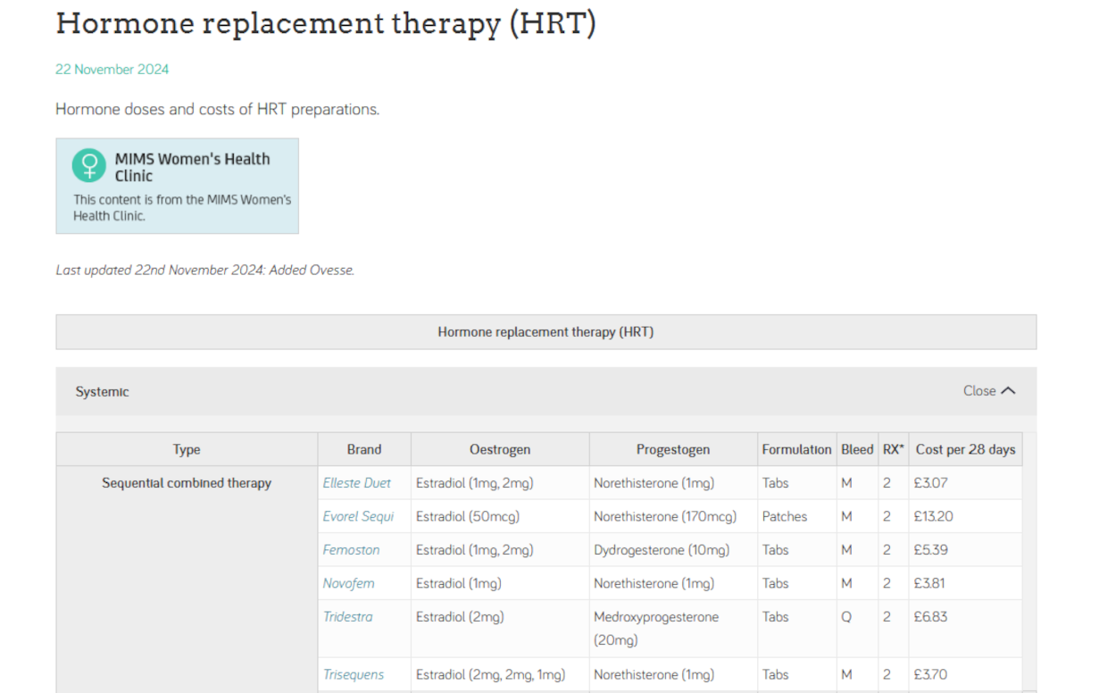
Task: Open the Elleste Duet brand page
Action: point(357,482)
